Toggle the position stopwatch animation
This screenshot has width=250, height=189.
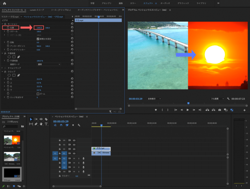point(8,28)
